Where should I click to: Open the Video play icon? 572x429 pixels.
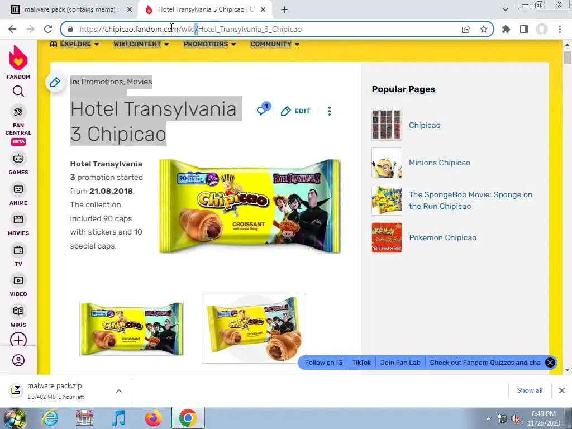click(18, 280)
